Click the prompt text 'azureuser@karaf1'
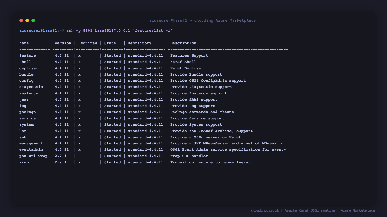387x217 pixels. click(x=38, y=30)
